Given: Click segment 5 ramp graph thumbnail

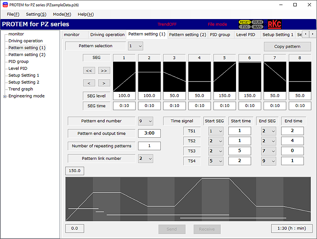Looking at the screenshot, I should tap(225, 76).
